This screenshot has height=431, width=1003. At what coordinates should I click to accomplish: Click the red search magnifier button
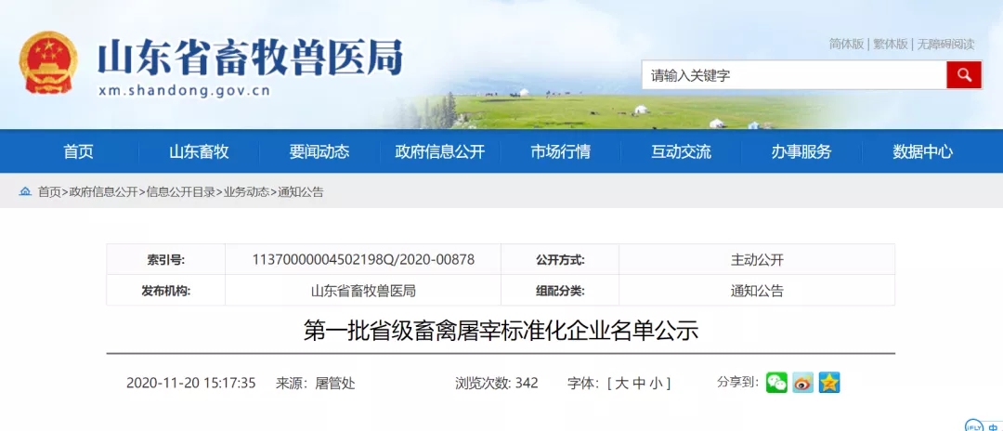963,75
